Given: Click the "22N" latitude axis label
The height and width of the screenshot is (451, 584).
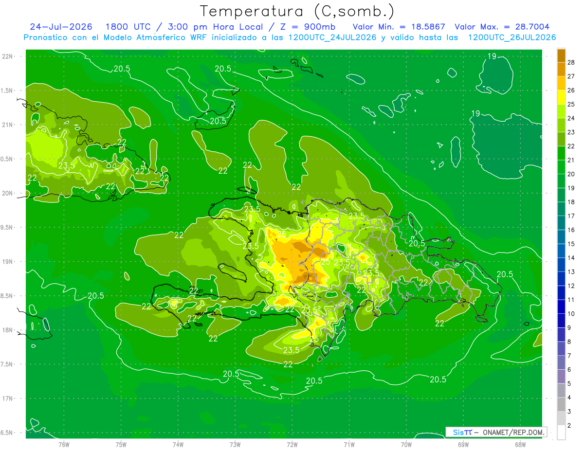Looking at the screenshot, I should (8, 56).
